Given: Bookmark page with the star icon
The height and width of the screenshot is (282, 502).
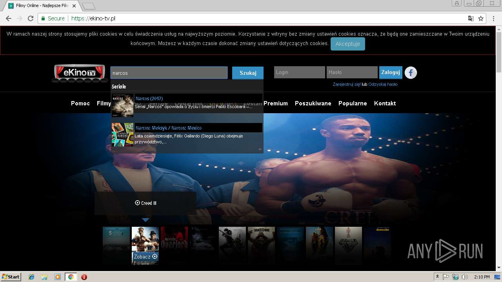Looking at the screenshot, I should pyautogui.click(x=481, y=18).
